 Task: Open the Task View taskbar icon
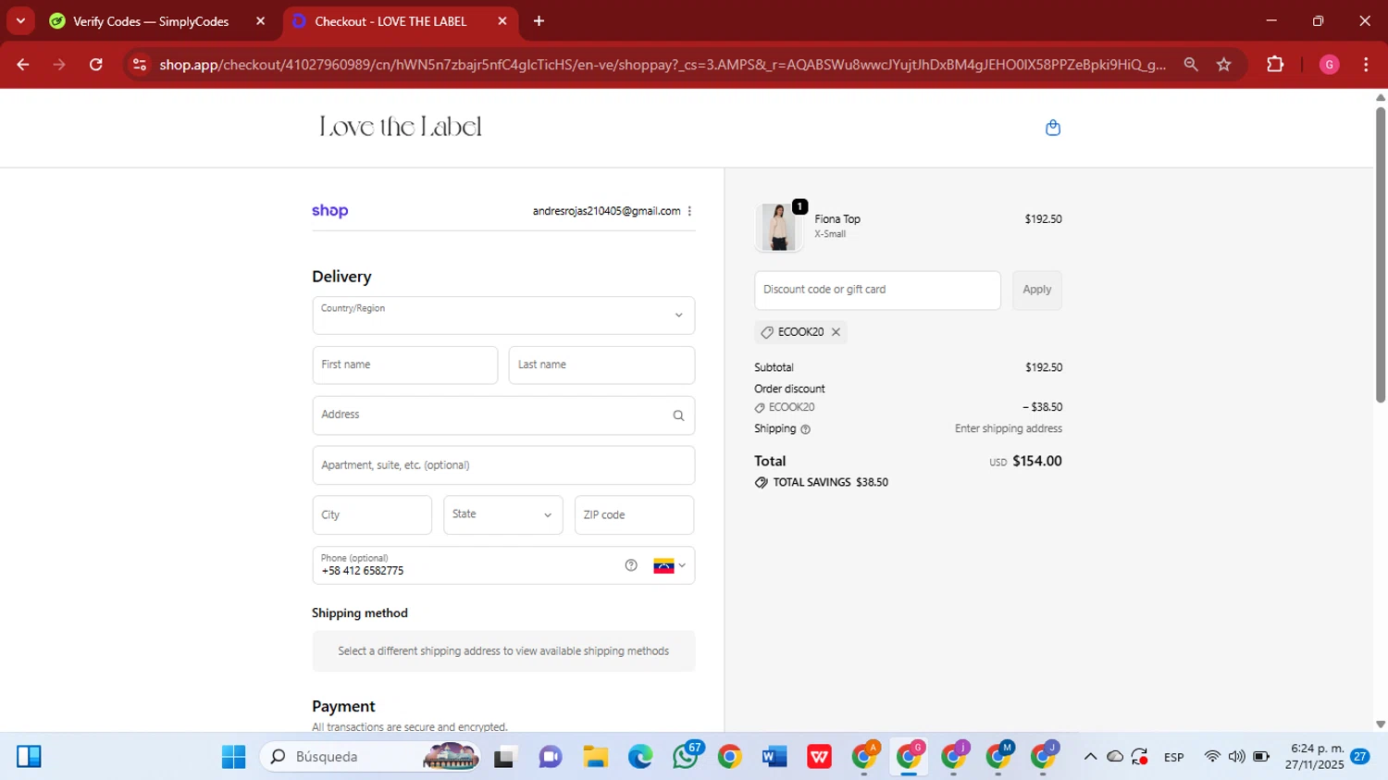tap(504, 757)
